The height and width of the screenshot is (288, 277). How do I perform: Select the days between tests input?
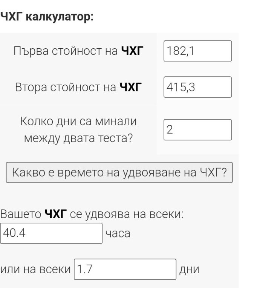point(197,130)
